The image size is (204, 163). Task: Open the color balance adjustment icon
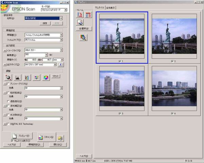(37, 78)
